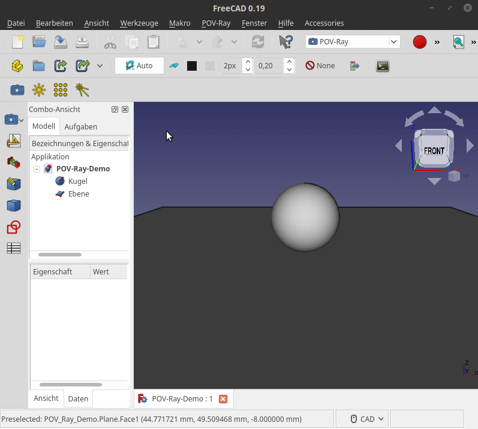Open the redo history dropdown arrow
Image resolution: width=478 pixels, height=429 pixels.
point(234,42)
